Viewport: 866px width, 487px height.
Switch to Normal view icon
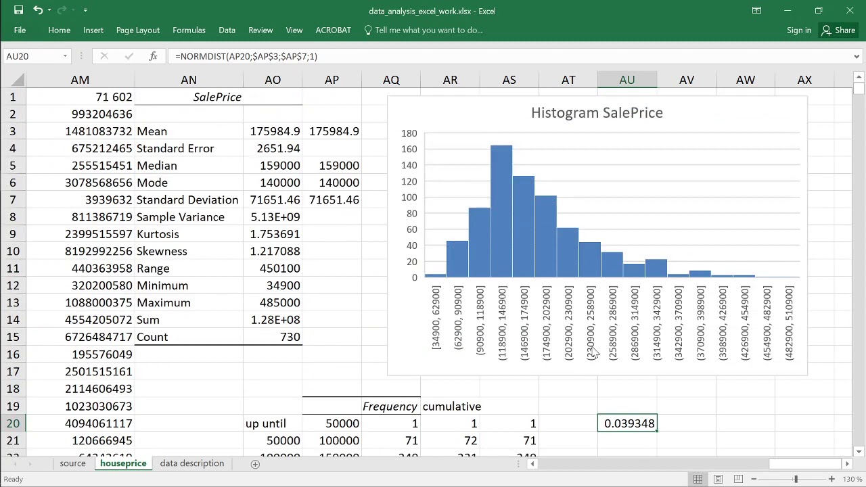[698, 479]
